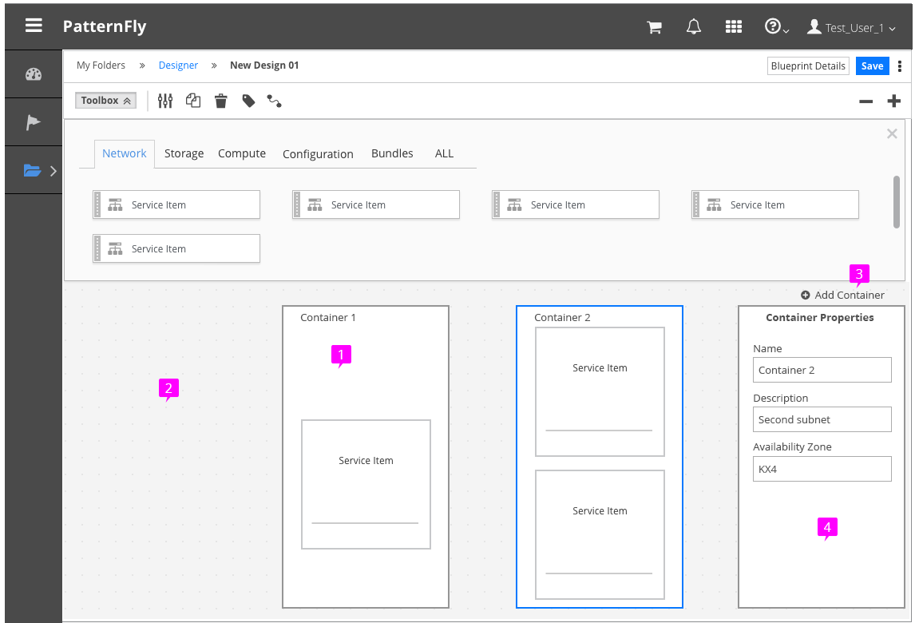Save the design
915x623 pixels.
(873, 66)
